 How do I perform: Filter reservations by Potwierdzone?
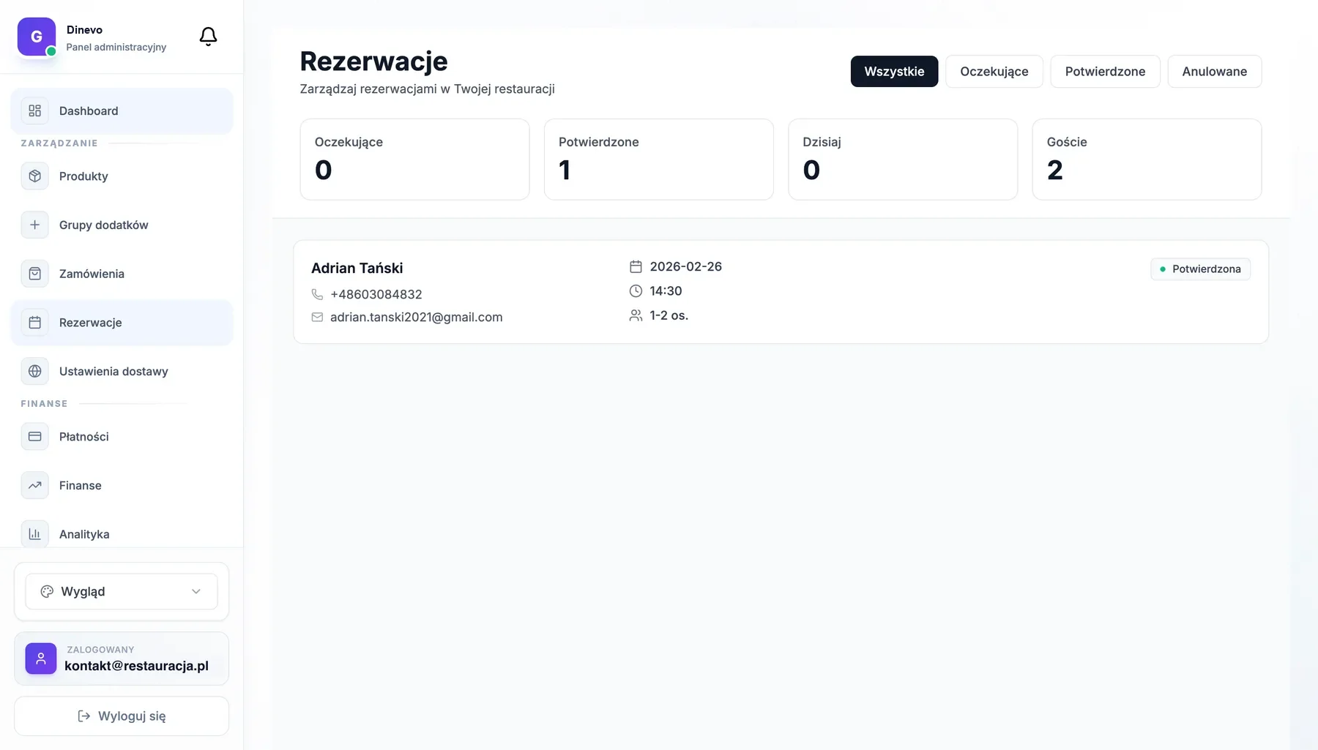(x=1105, y=72)
